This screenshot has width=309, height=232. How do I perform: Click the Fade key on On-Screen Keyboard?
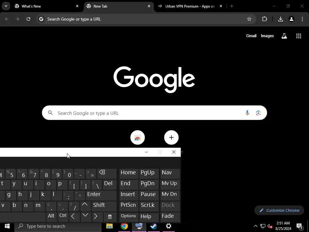coord(170,217)
